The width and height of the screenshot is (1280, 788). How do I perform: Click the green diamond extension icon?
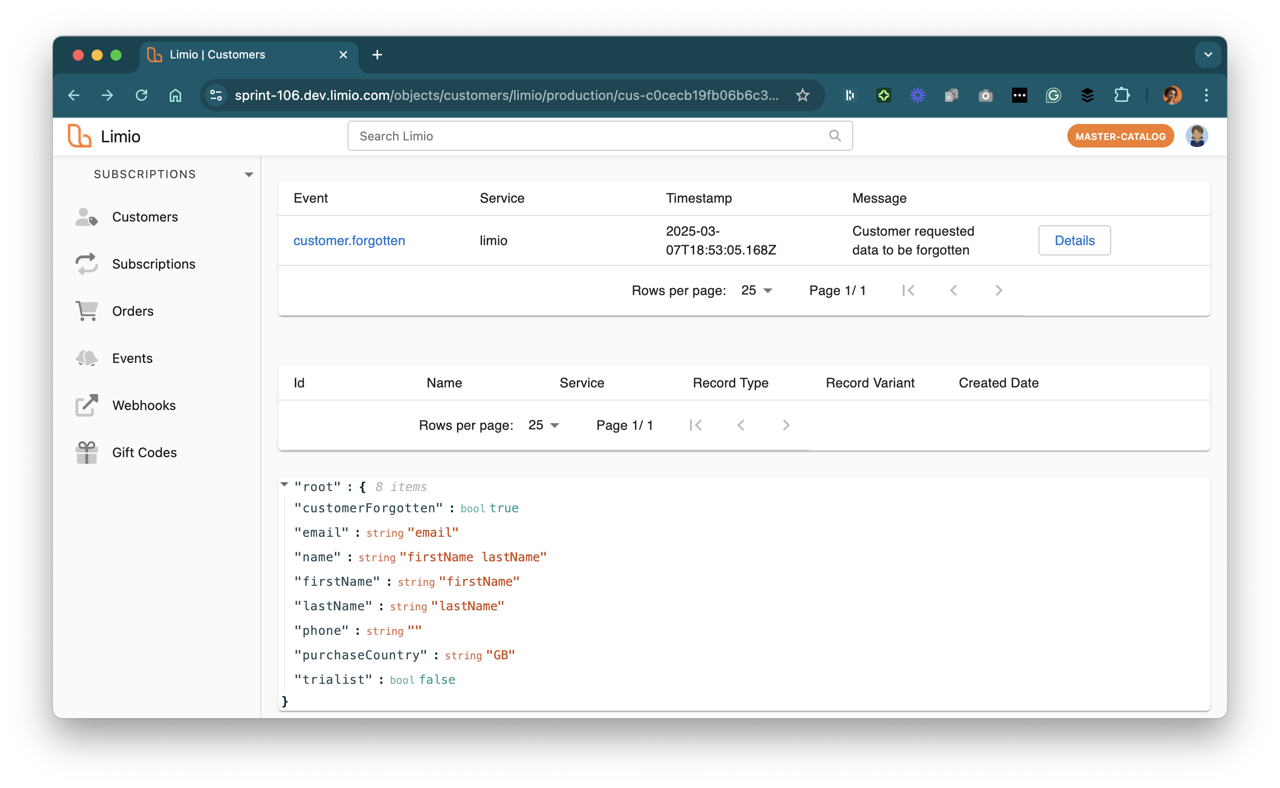884,95
